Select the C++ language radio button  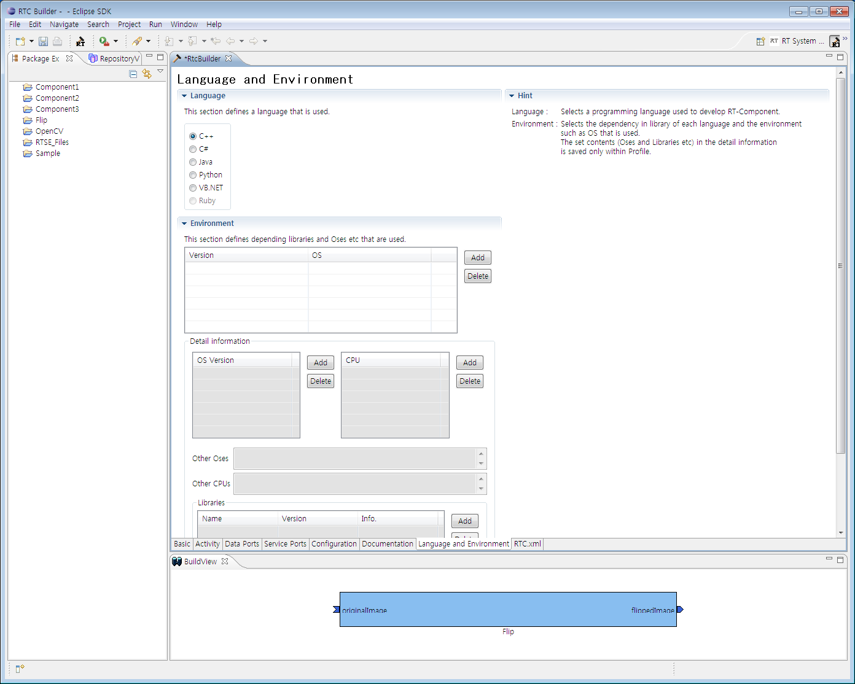[193, 136]
